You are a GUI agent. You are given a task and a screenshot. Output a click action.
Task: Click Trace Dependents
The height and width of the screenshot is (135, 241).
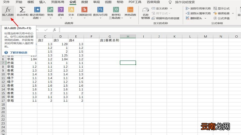click(x=198, y=13)
